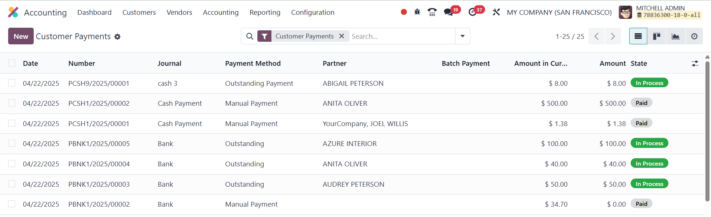Check the box for PBNK1/2025/00005 row
Image resolution: width=711 pixels, height=217 pixels.
pos(12,143)
